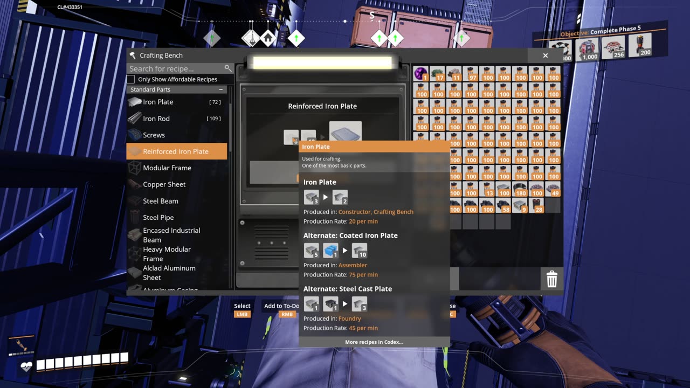Choose Heavy Modular Frame recipe
Image resolution: width=690 pixels, height=388 pixels.
click(176, 254)
